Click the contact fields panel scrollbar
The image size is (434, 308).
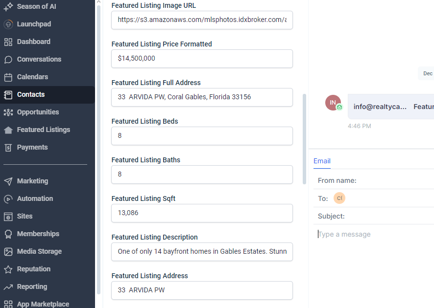[304, 138]
